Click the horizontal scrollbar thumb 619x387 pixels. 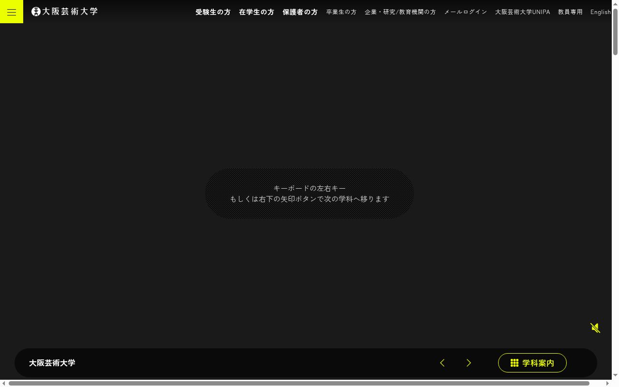click(299, 383)
